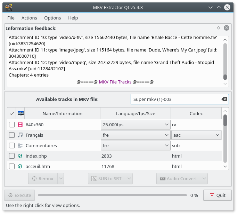Viewport: 238px width, 215px height.
Task: Check the Français audio track checkbox
Action: (12, 135)
